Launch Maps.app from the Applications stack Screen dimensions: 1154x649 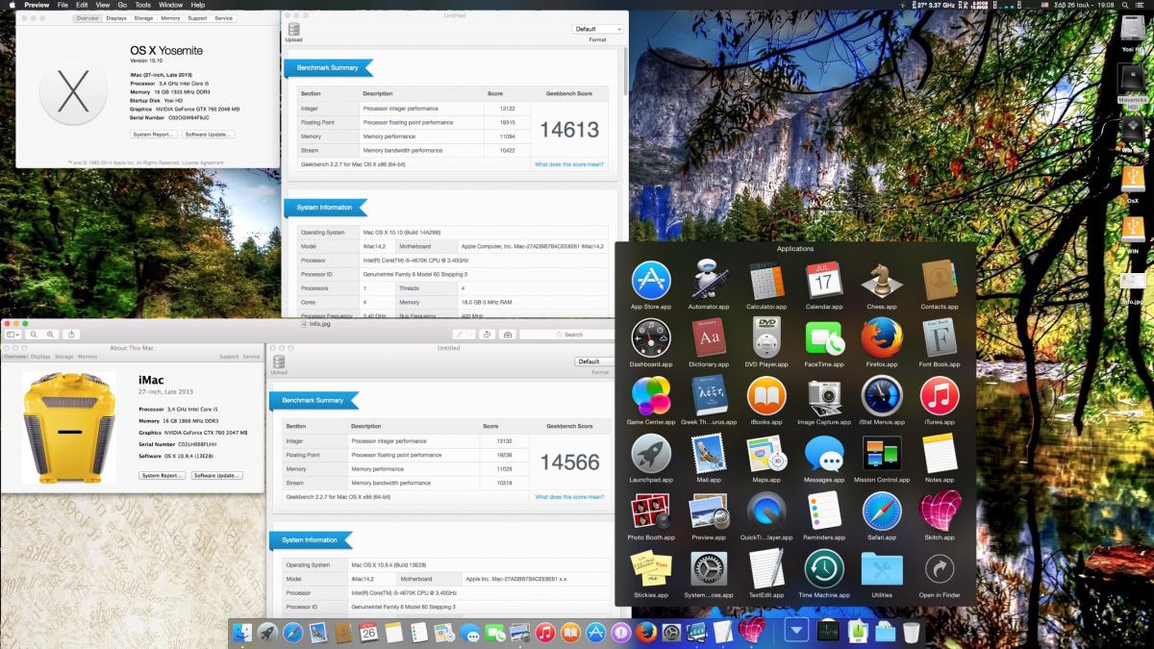click(766, 453)
